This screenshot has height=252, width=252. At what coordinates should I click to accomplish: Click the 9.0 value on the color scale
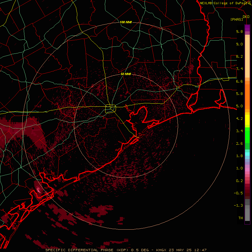tap(239, 44)
